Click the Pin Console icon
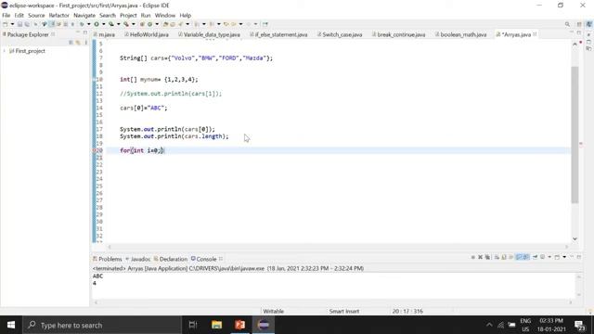 click(535, 257)
